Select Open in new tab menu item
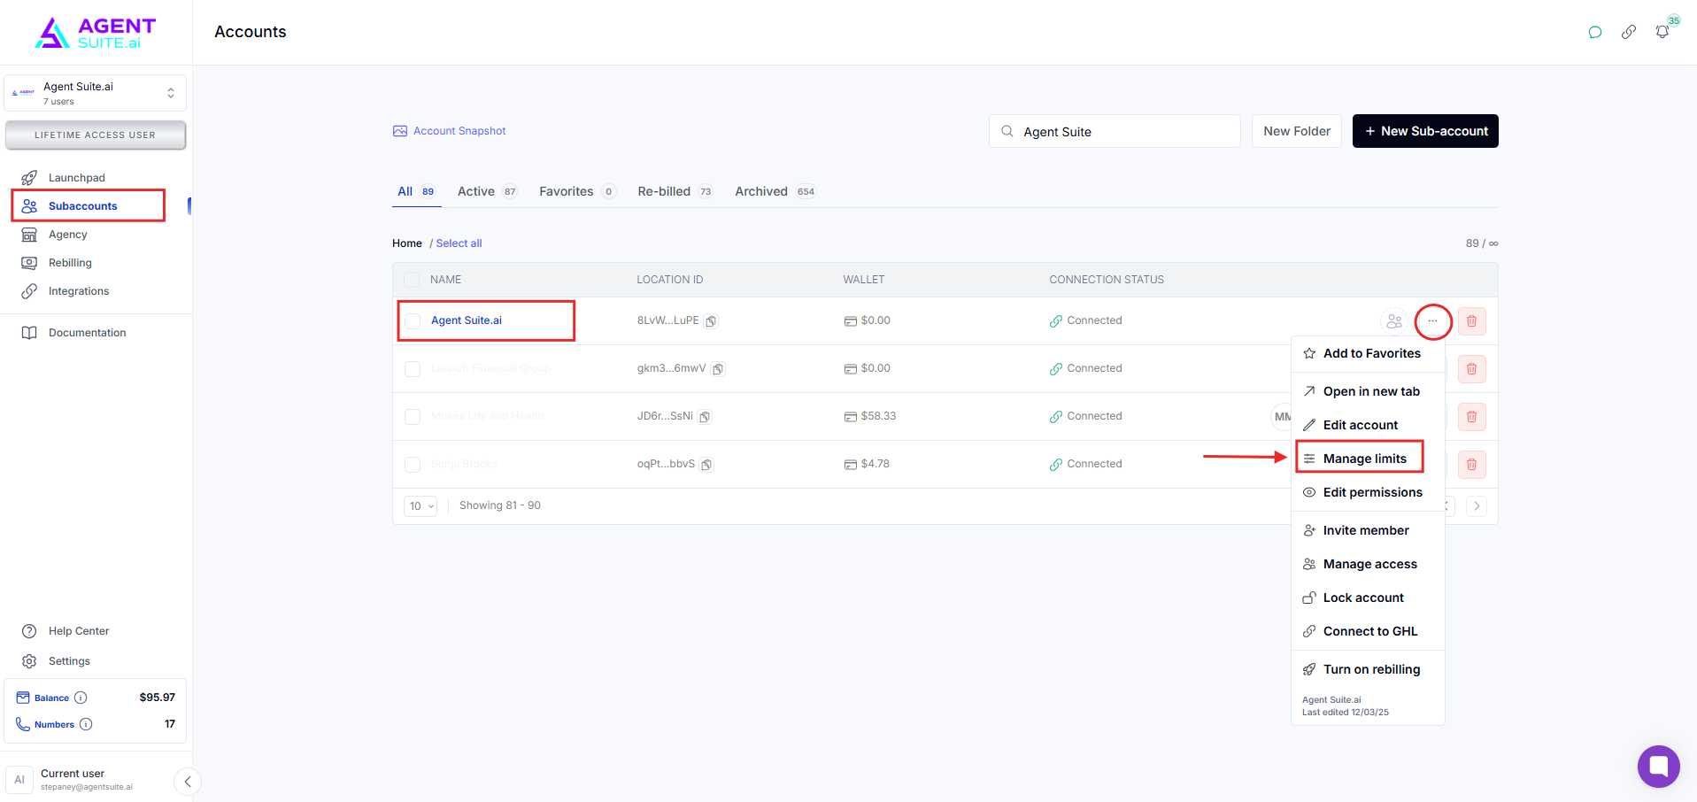The height and width of the screenshot is (802, 1697). 1369,391
